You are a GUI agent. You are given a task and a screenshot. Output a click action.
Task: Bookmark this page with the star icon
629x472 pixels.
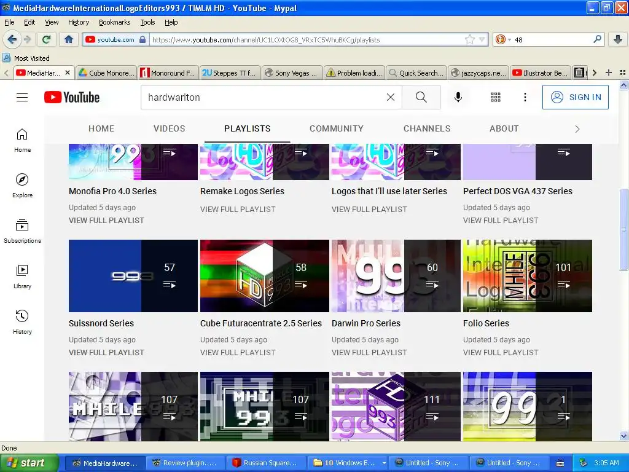pyautogui.click(x=469, y=39)
